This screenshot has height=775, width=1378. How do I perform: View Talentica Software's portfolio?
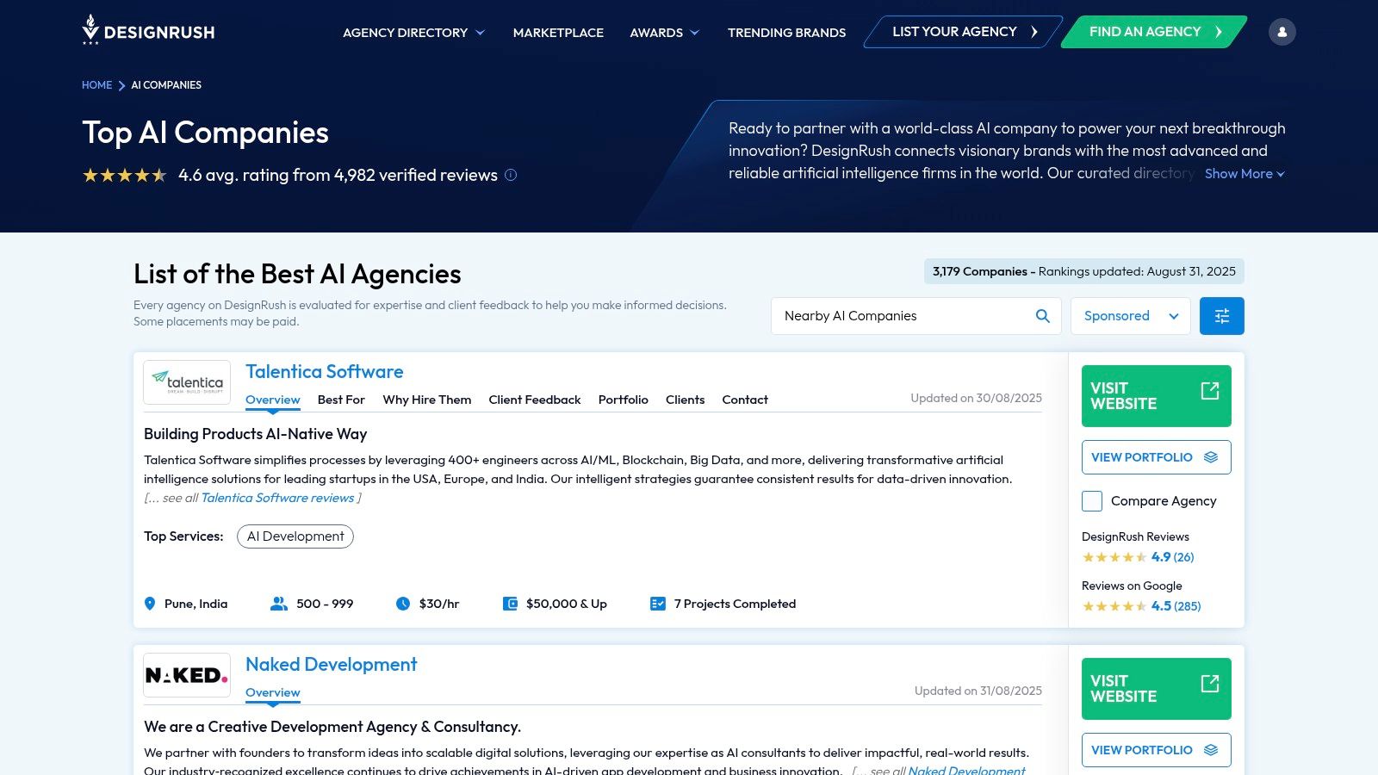click(1156, 457)
